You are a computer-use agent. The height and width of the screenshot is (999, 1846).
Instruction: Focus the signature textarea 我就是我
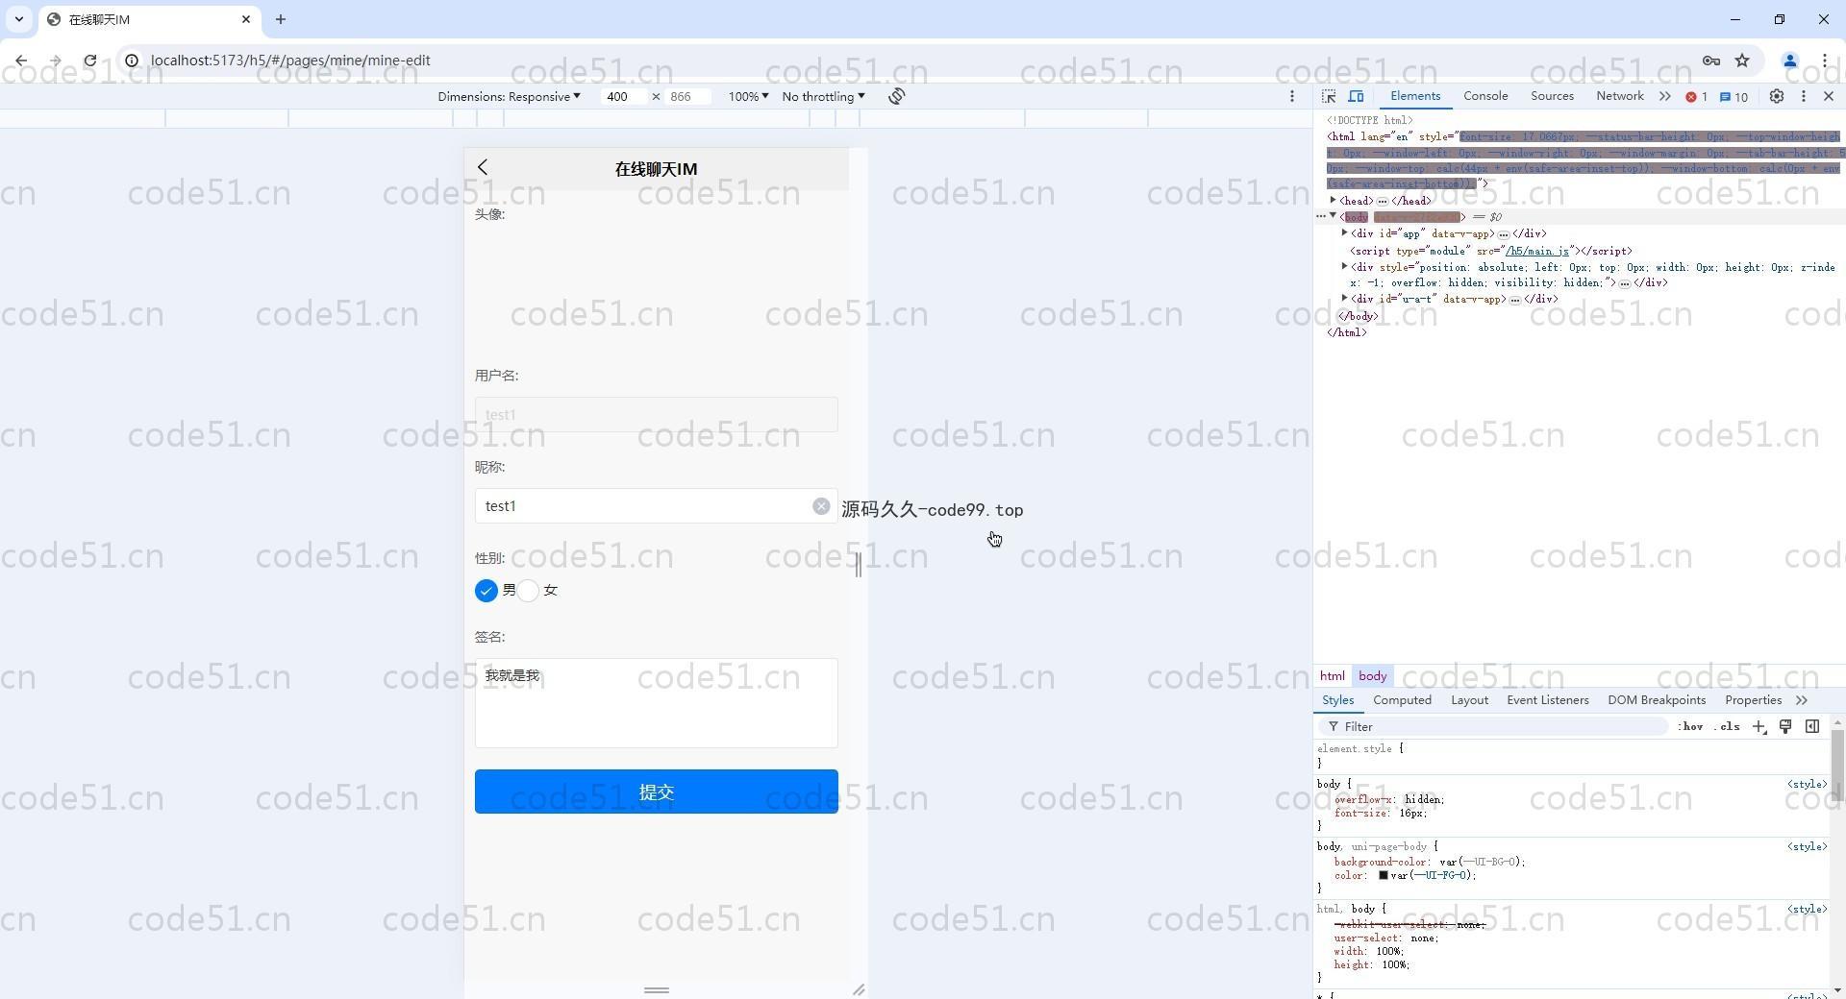(x=657, y=703)
